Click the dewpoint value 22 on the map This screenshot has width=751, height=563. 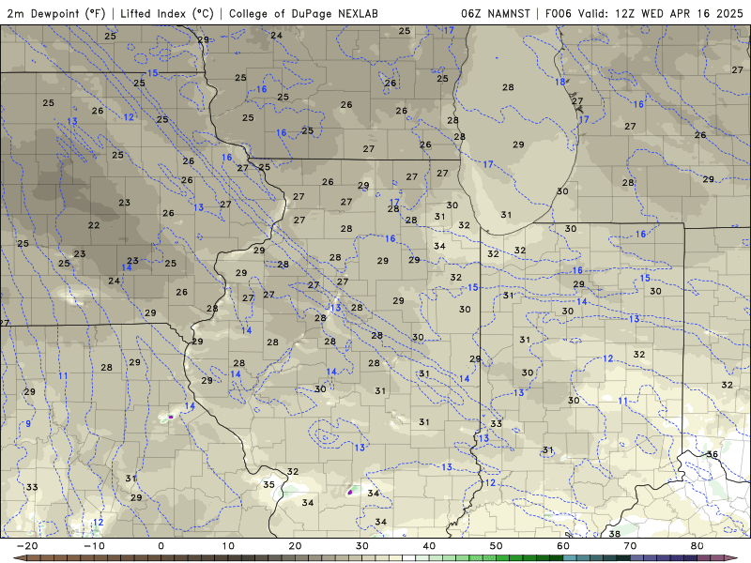94,225
